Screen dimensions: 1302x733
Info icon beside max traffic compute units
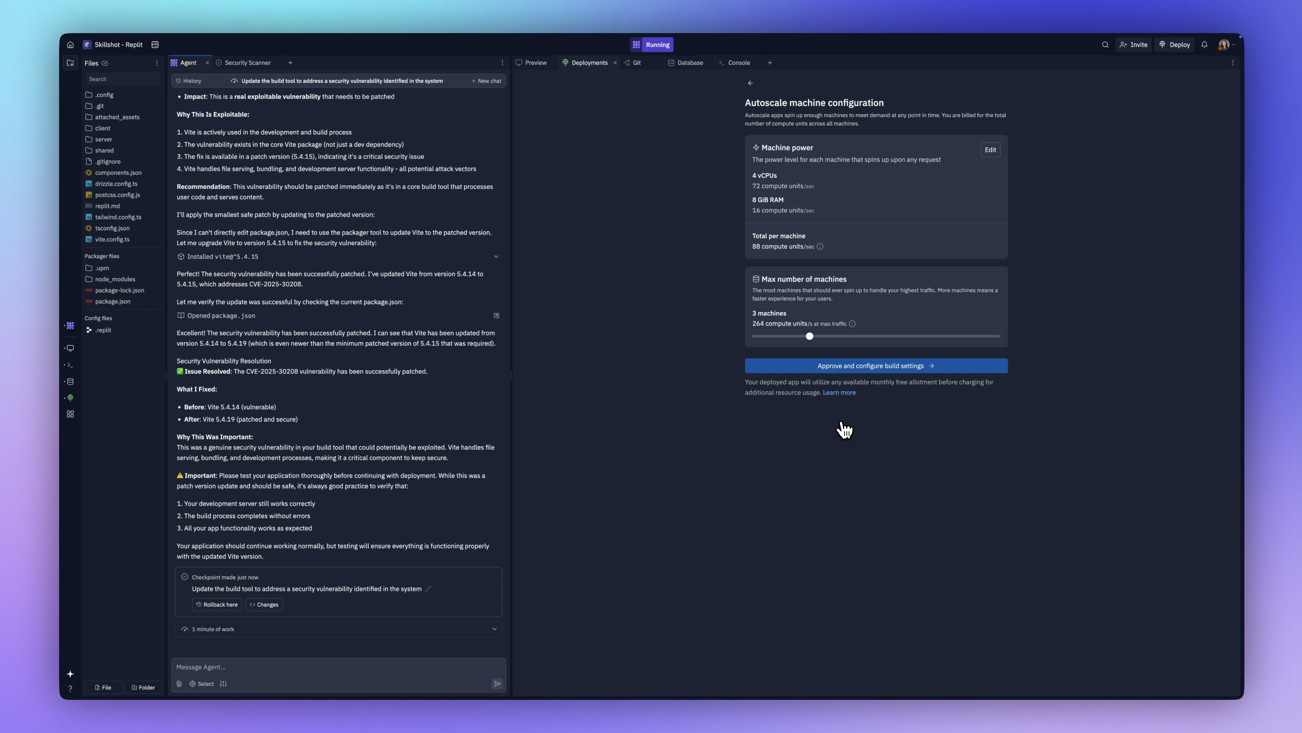(852, 324)
